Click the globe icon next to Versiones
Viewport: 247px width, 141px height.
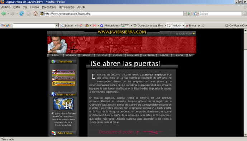(x=53, y=61)
